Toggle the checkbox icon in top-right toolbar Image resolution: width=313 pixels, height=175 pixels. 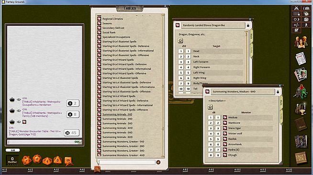[x=296, y=30]
